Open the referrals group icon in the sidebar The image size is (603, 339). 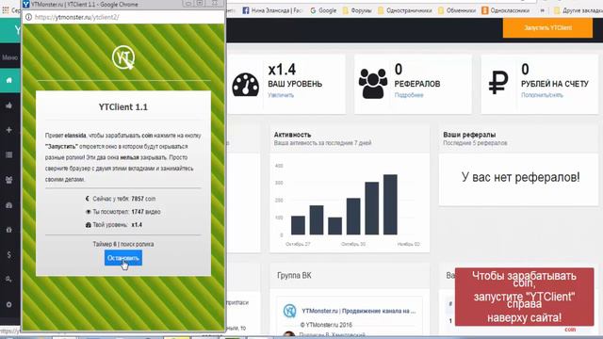(x=9, y=180)
